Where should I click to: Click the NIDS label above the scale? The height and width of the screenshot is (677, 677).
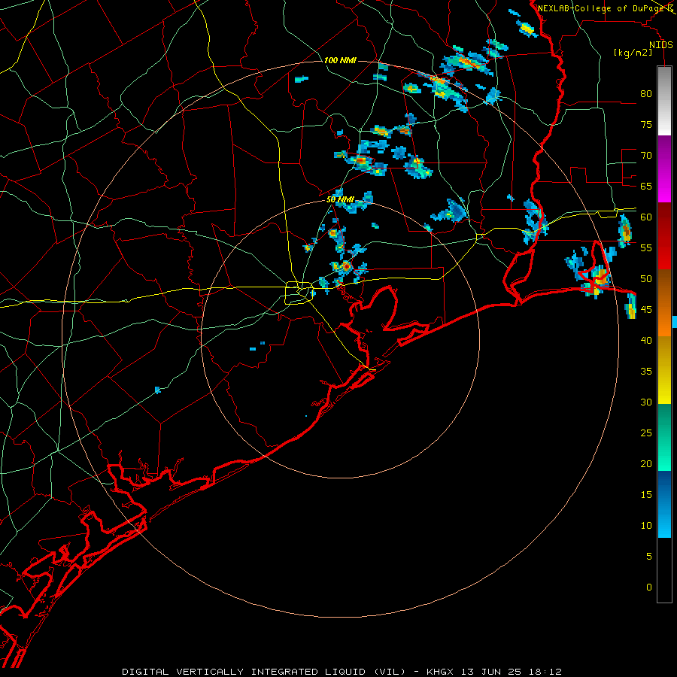[x=661, y=45]
